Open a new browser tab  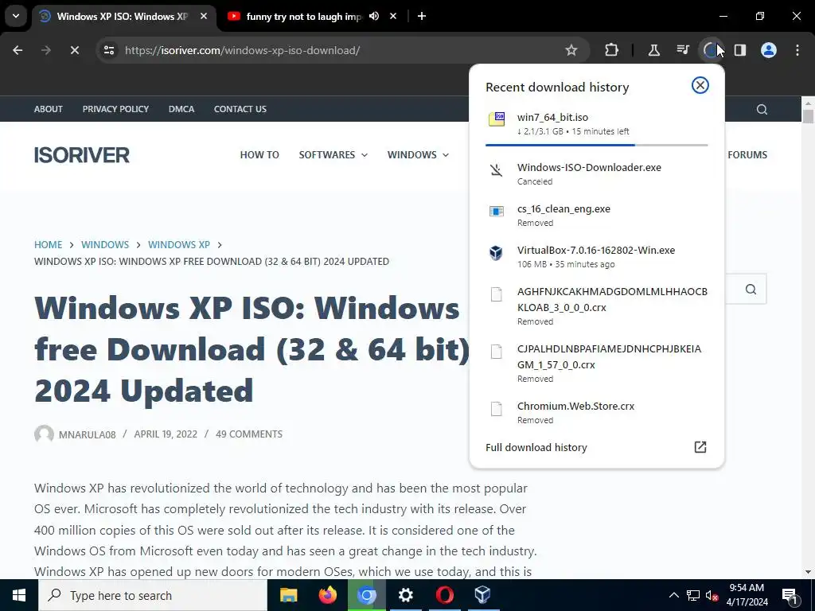point(422,16)
